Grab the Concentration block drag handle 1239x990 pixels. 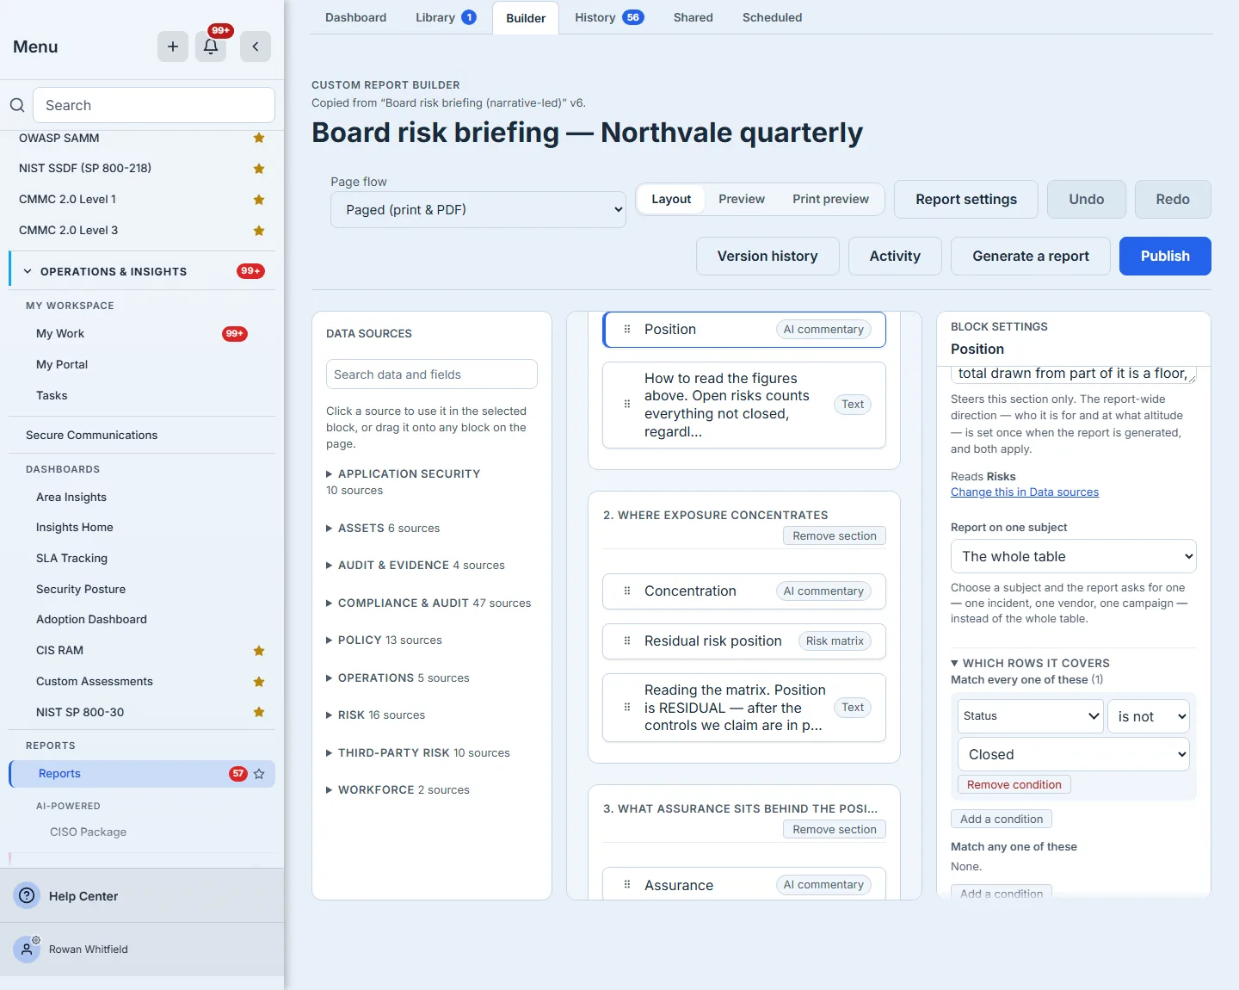tap(627, 591)
